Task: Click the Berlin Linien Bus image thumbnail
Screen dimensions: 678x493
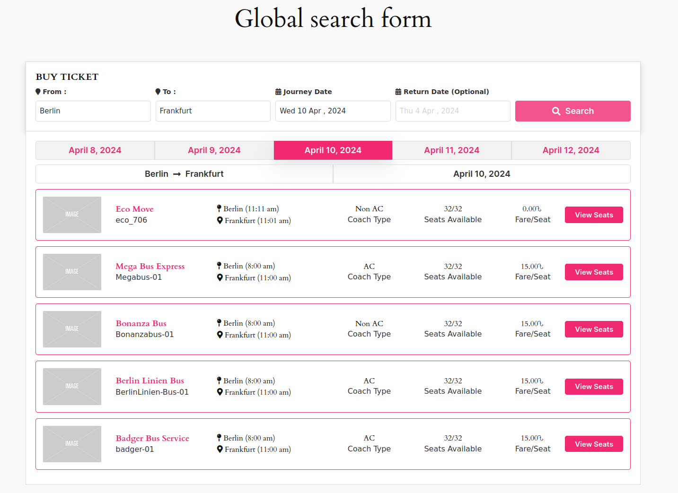Action: point(72,387)
